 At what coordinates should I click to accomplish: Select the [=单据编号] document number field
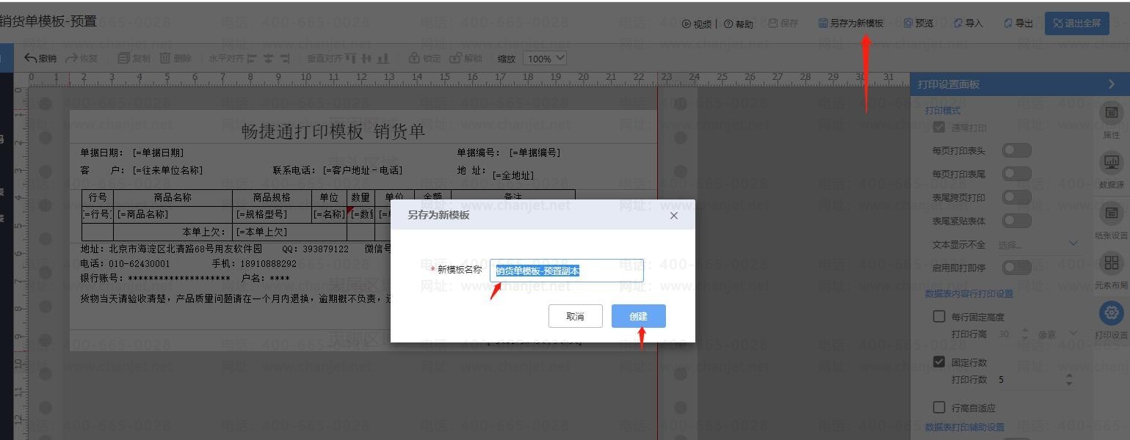point(535,153)
